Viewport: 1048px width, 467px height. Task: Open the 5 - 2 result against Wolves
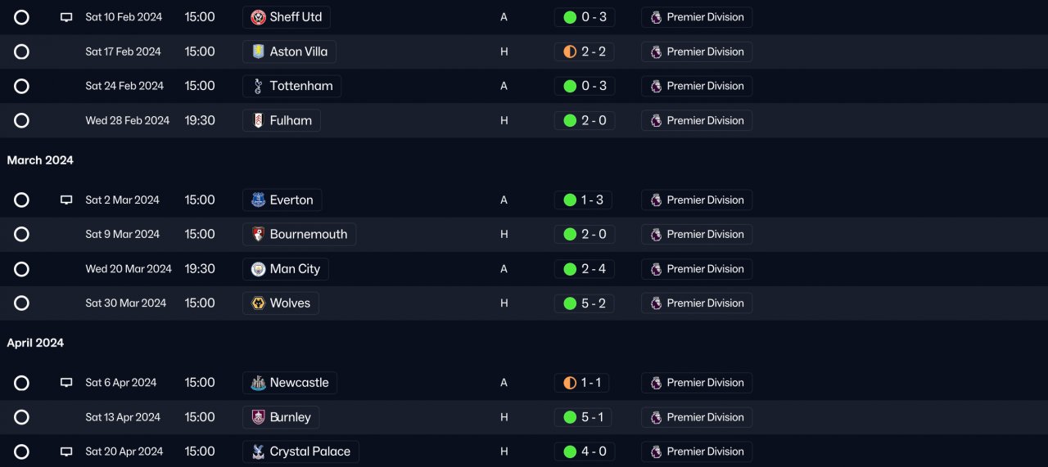coord(593,303)
